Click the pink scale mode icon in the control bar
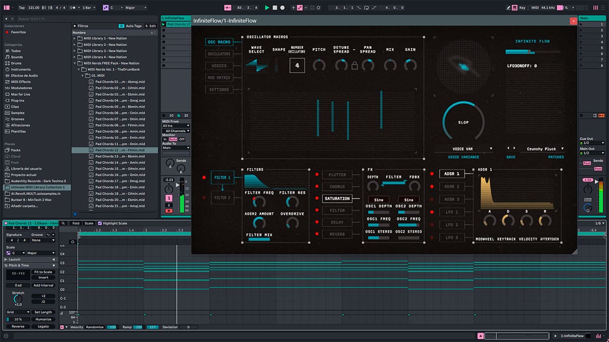This screenshot has width=609, height=342. coord(106,8)
